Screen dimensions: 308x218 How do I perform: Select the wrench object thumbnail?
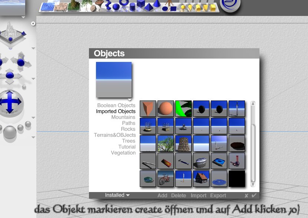[x=183, y=161]
